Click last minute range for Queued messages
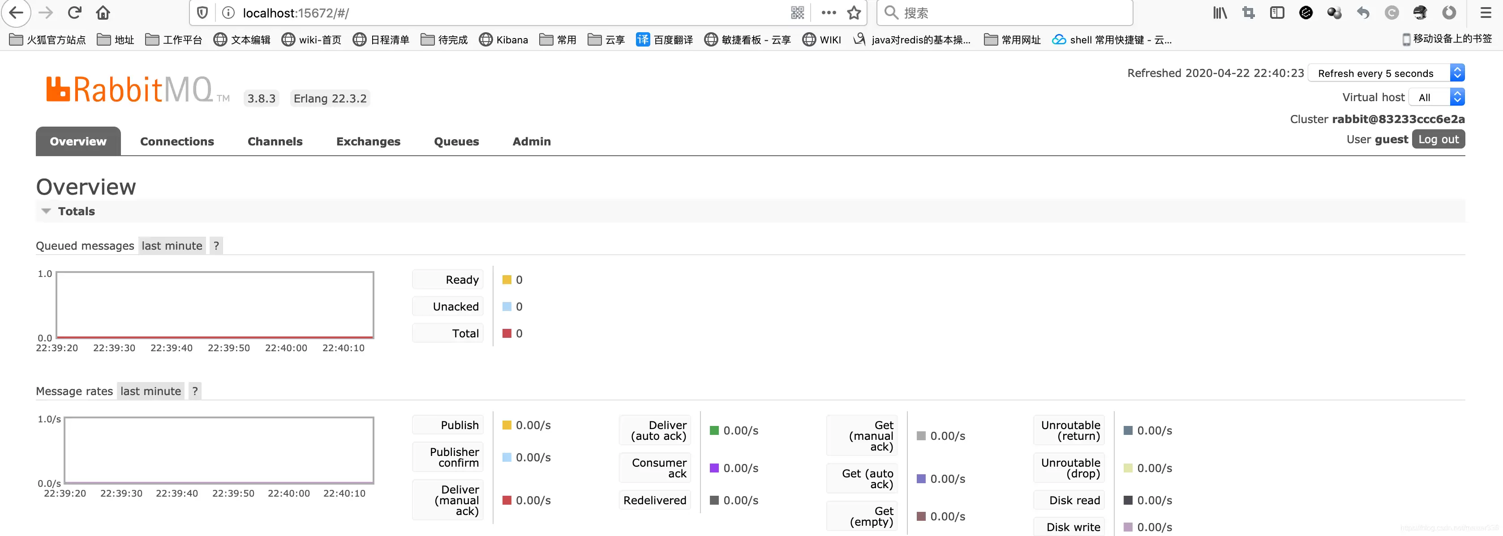1503x536 pixels. (172, 246)
